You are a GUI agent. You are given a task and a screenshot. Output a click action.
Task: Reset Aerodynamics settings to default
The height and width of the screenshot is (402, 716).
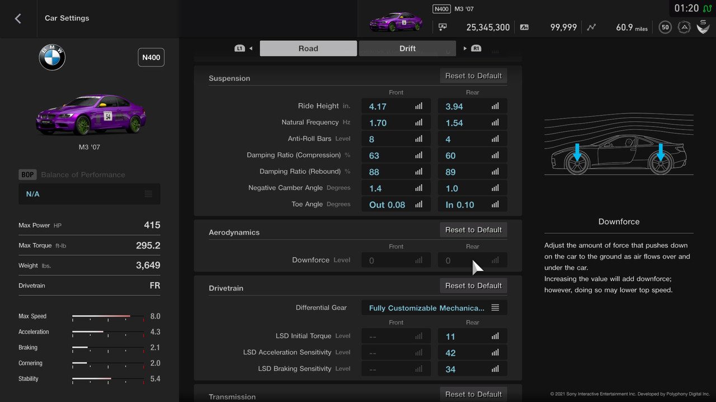(473, 230)
